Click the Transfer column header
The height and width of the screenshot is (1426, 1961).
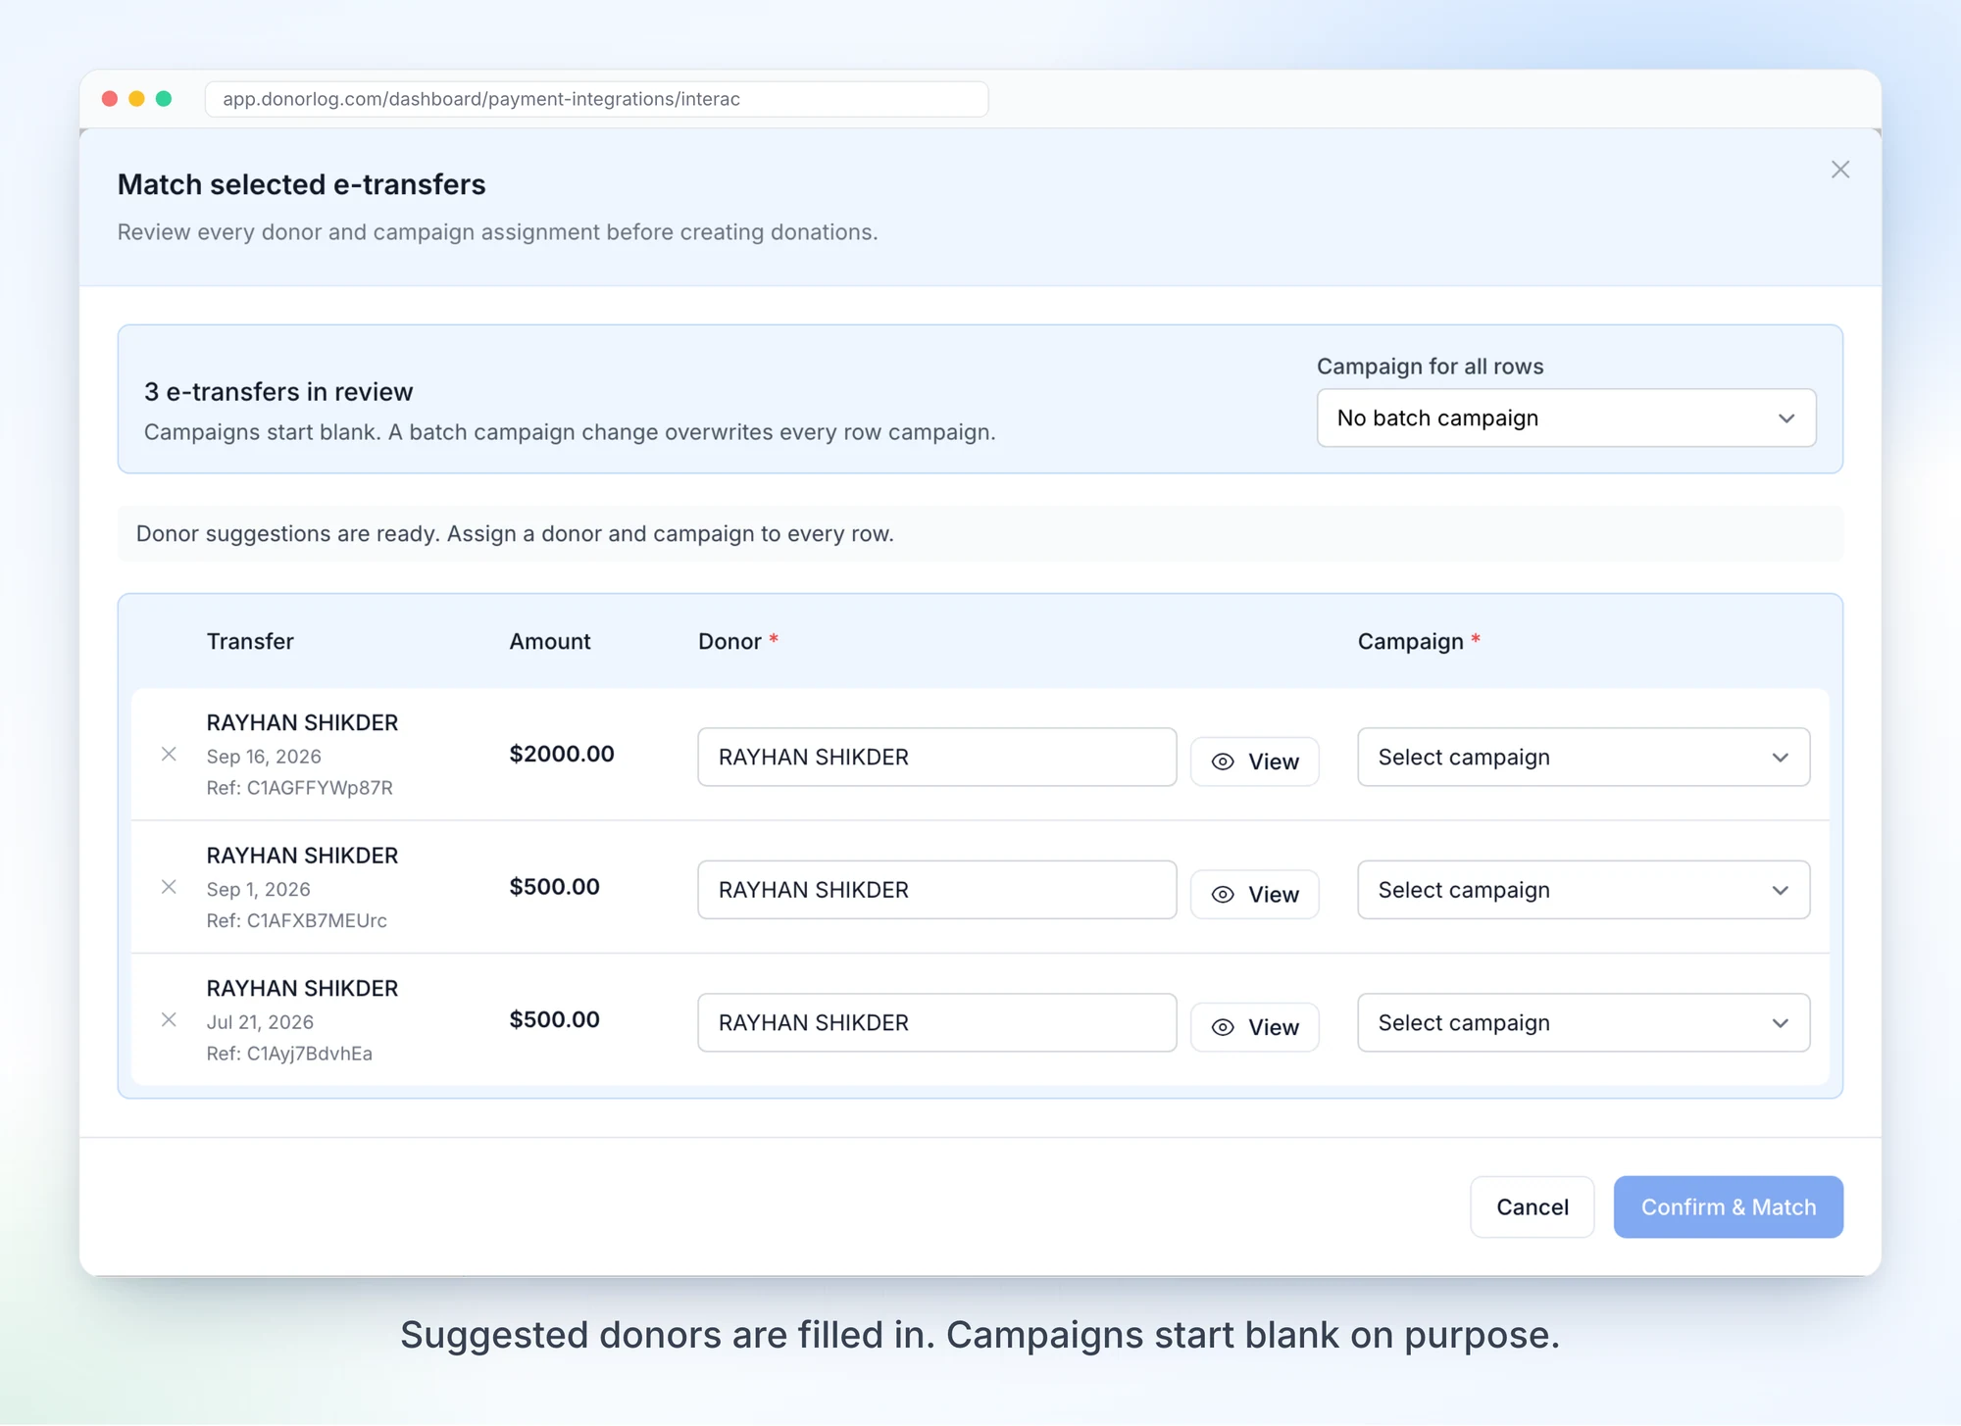(250, 641)
